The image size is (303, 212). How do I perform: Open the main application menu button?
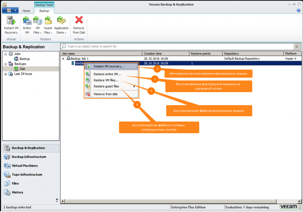pos(10,10)
